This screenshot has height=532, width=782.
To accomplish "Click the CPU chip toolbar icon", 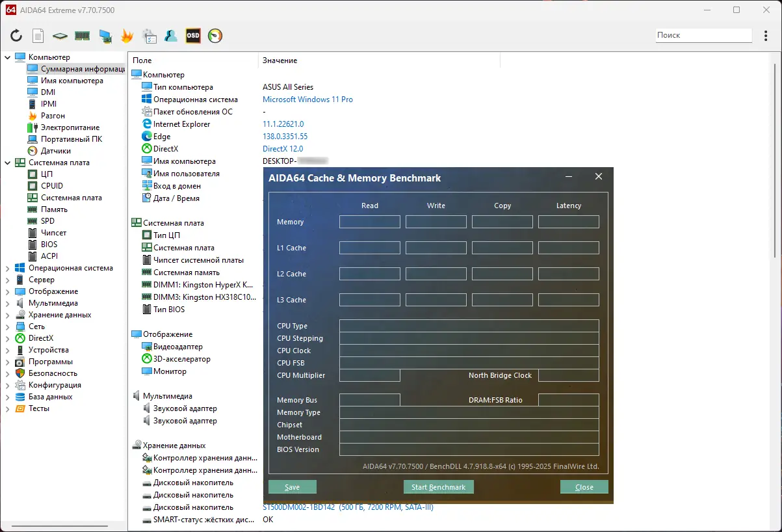I will point(60,36).
